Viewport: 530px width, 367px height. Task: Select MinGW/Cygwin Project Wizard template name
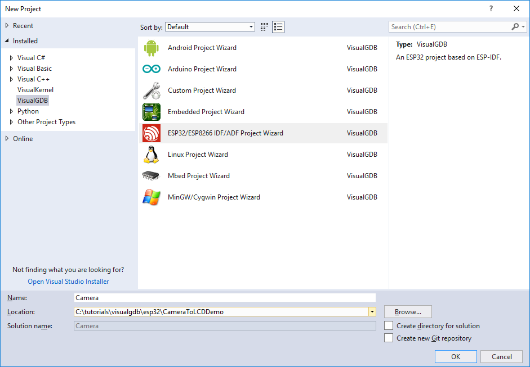point(214,197)
